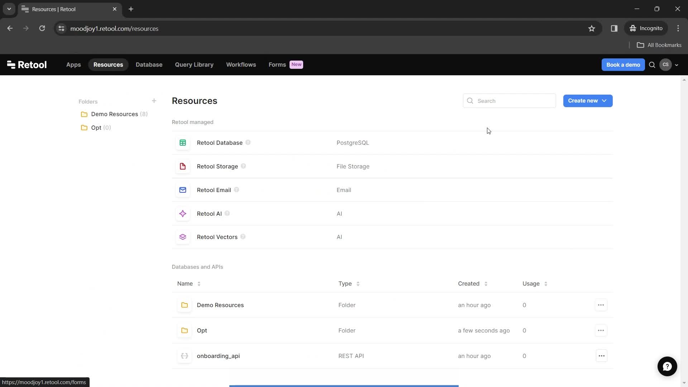Click the Search resources input field

pos(510,101)
